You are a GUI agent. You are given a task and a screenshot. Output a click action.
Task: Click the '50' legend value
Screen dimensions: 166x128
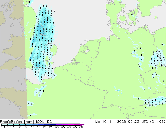click(81, 127)
